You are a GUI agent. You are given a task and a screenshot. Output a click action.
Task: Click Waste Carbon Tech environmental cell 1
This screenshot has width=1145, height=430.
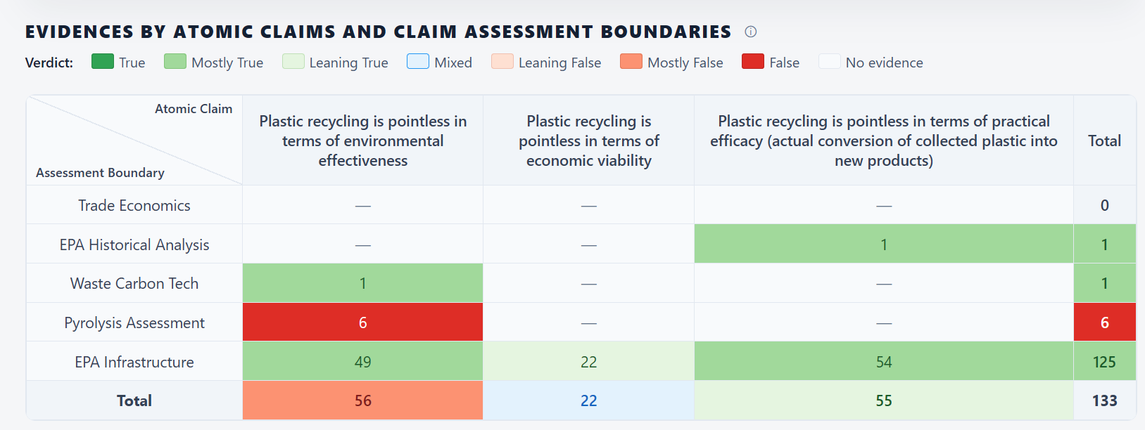click(362, 283)
